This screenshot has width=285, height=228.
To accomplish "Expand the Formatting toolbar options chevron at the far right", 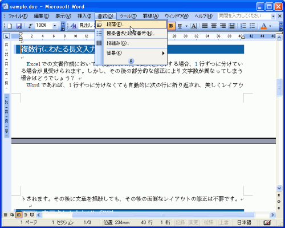I will [281, 26].
